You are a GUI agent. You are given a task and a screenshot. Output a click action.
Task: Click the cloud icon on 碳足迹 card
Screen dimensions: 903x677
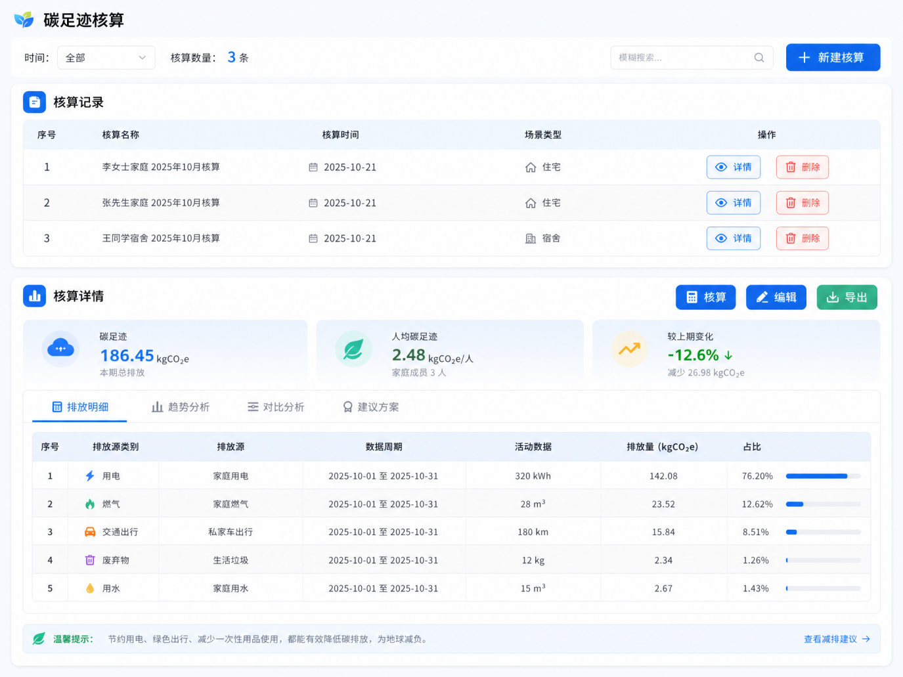[x=60, y=349]
